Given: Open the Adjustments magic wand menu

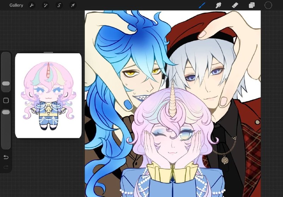Looking at the screenshot, I should coord(46,5).
